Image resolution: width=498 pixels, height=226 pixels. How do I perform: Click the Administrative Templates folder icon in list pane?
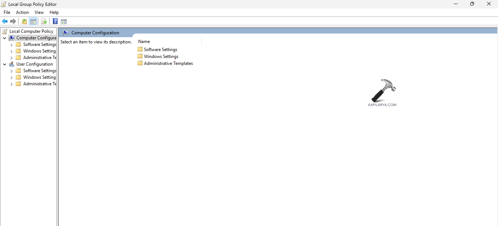140,63
